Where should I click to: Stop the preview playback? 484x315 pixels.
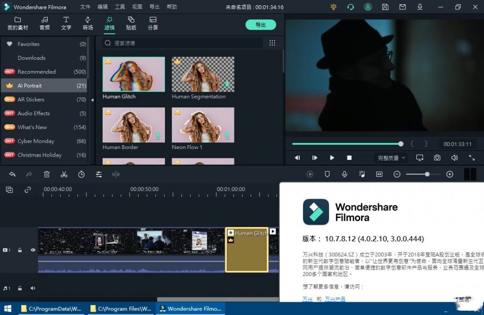point(349,158)
